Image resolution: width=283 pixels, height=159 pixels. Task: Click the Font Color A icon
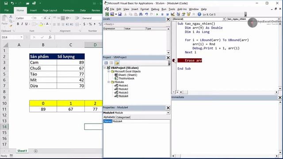coord(47,24)
